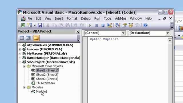183x103 pixels.
Task: Select MyMacros (PERSONAL.xls) project
Action: (x=47, y=54)
